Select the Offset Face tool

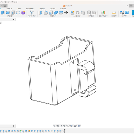tap(61, 12)
